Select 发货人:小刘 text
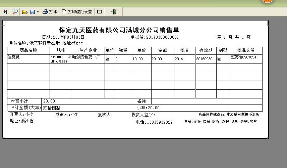The height and width of the screenshot is (168, 287). point(67,115)
